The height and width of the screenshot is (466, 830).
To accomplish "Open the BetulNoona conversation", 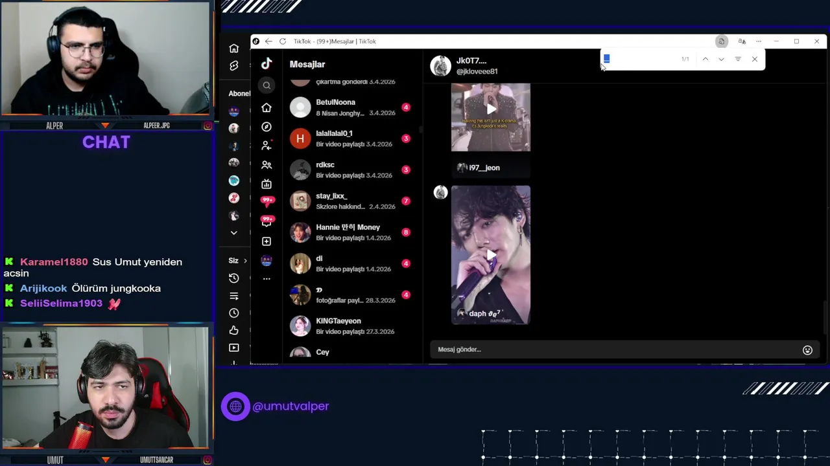I will (352, 107).
